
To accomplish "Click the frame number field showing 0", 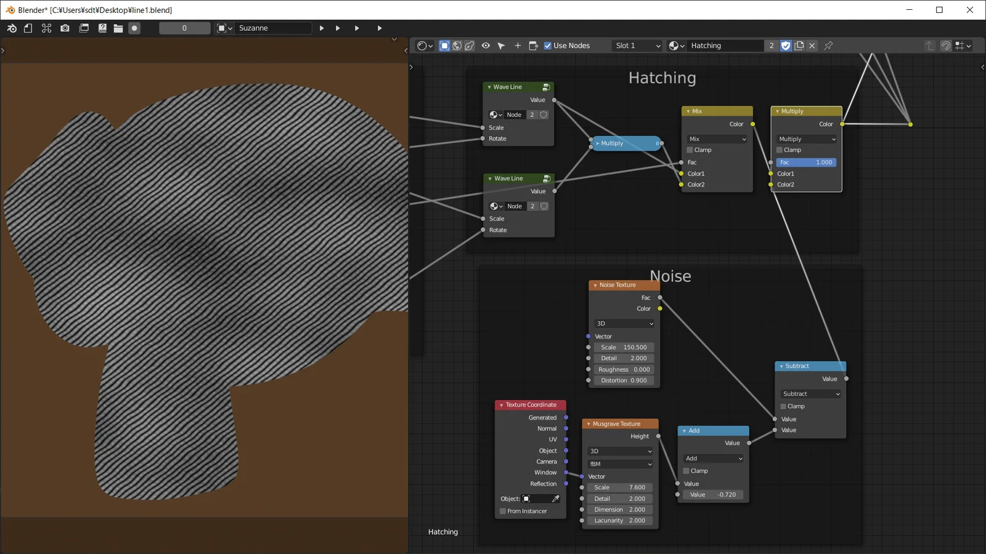I will click(x=184, y=28).
